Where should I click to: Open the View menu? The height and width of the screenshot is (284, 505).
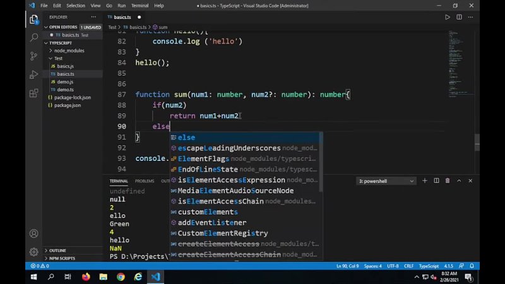pos(95,6)
